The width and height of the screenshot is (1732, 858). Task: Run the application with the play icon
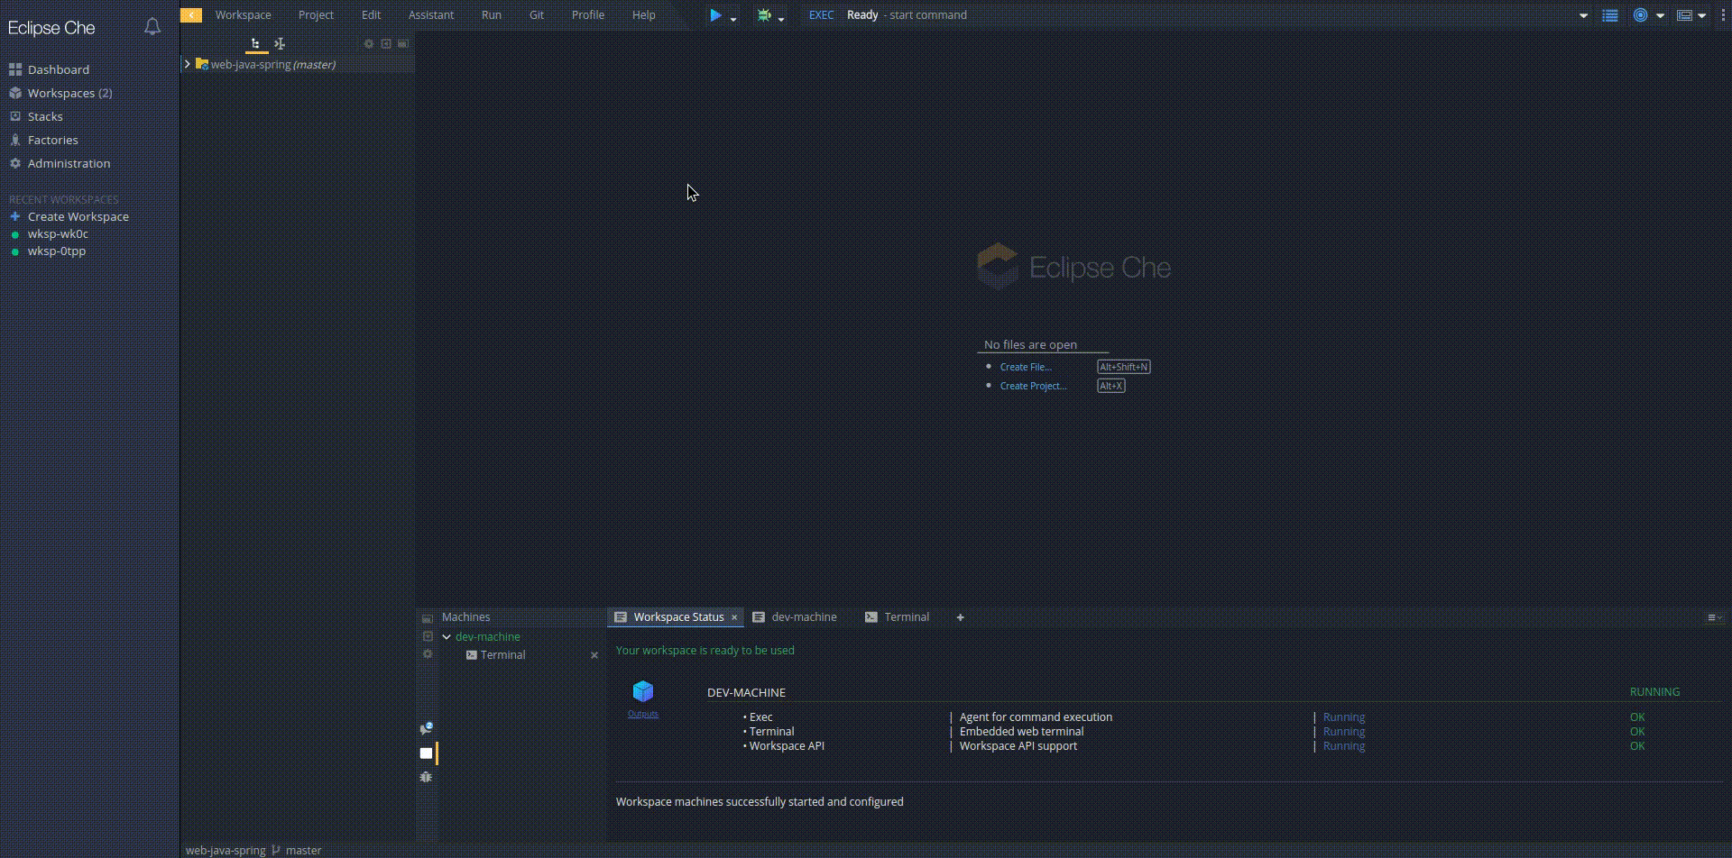(717, 15)
